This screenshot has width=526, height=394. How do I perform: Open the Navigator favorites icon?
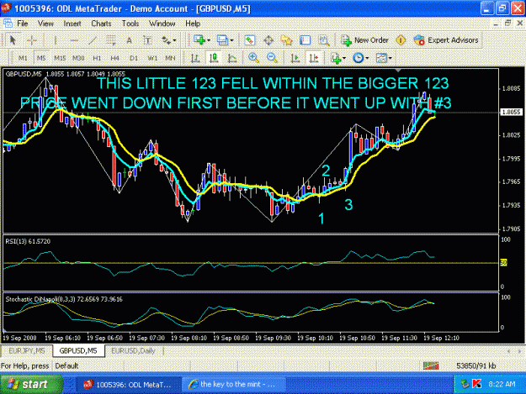[x=286, y=40]
